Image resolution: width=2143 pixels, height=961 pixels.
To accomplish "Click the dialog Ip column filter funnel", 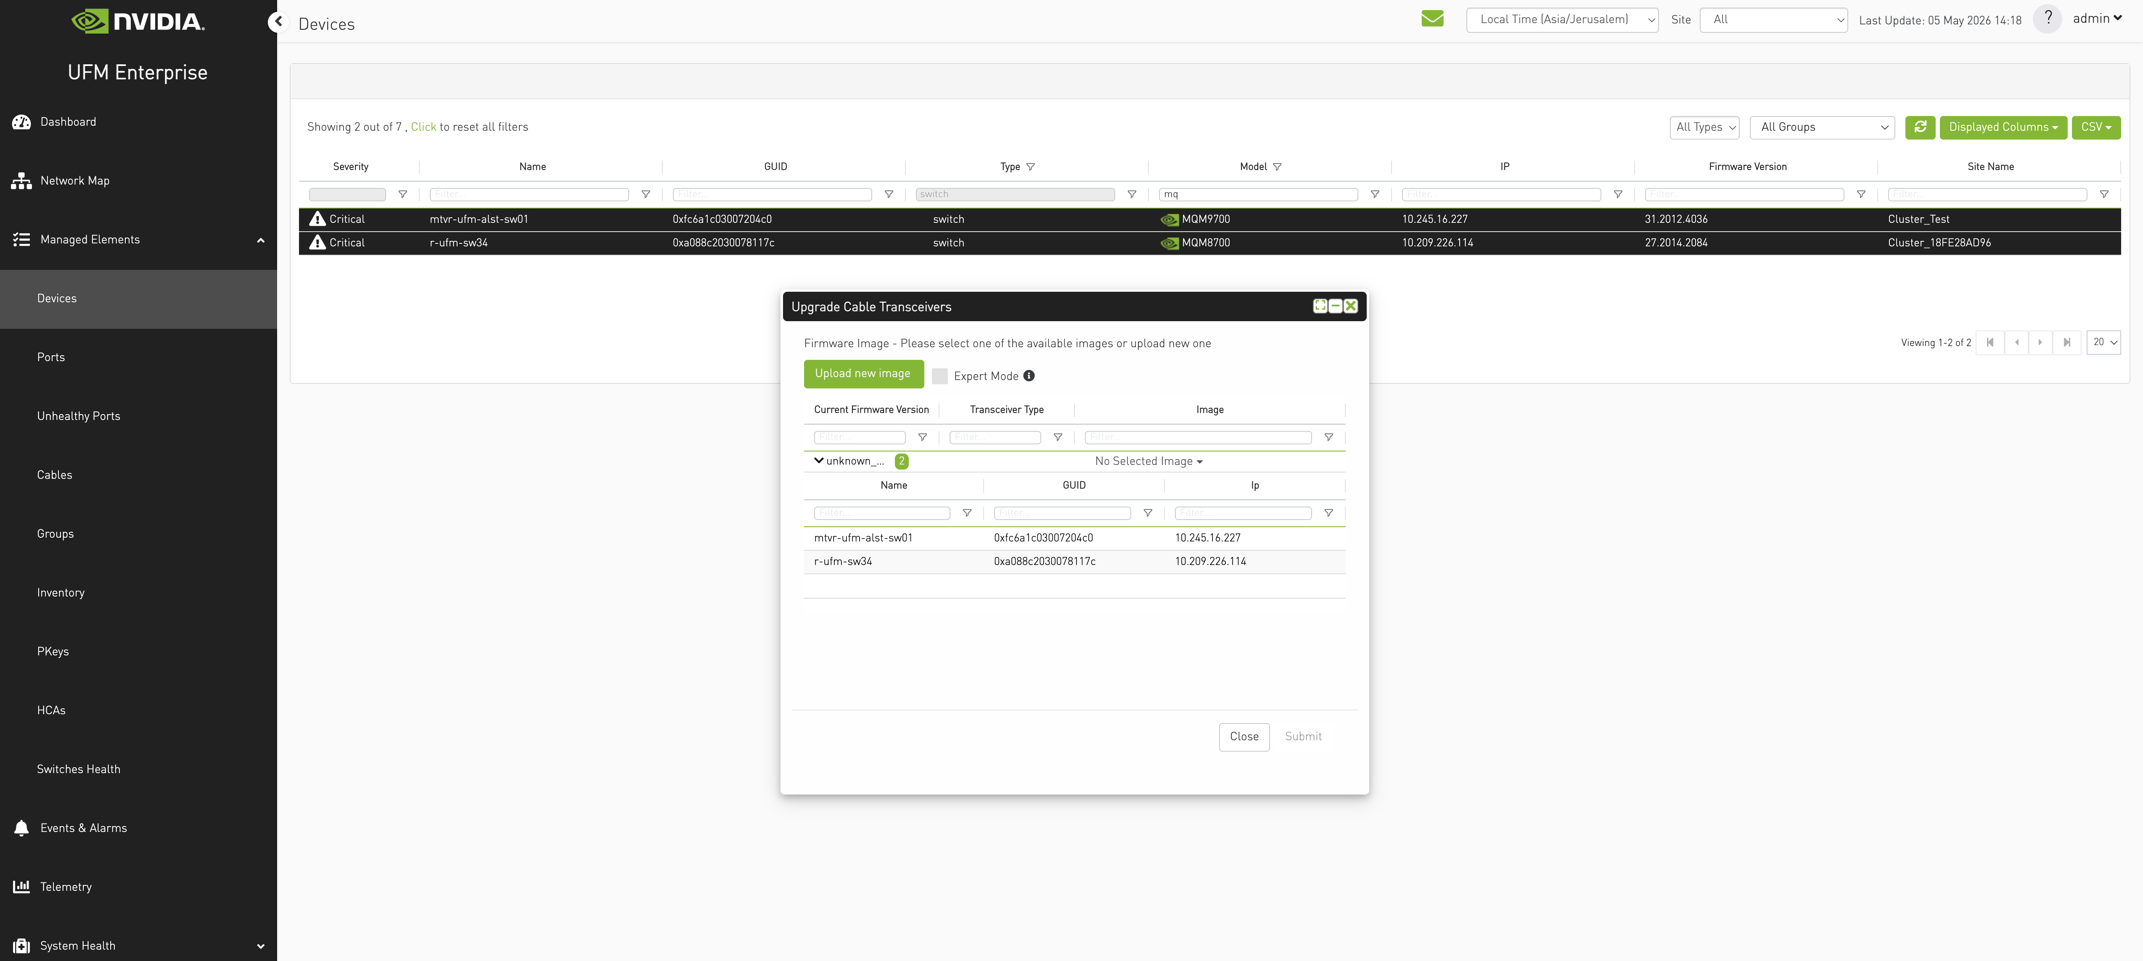I will [1328, 513].
